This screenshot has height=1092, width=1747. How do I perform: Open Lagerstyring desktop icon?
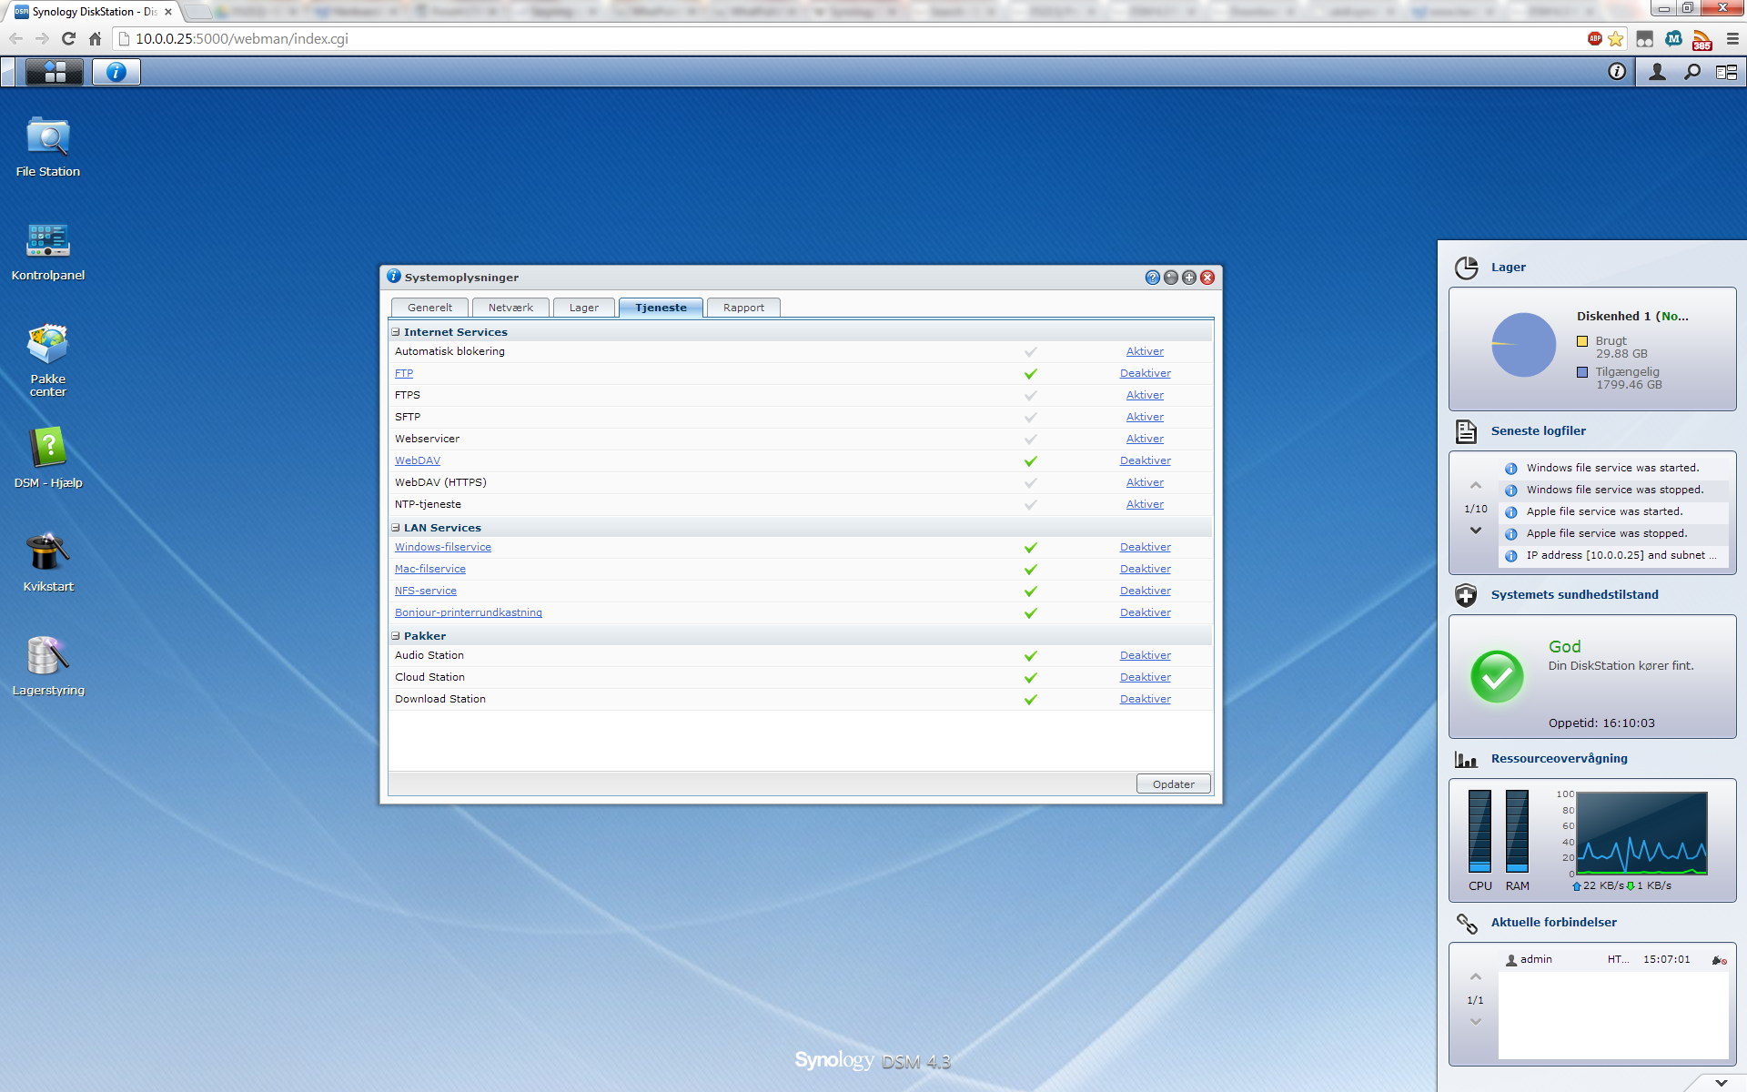point(48,665)
